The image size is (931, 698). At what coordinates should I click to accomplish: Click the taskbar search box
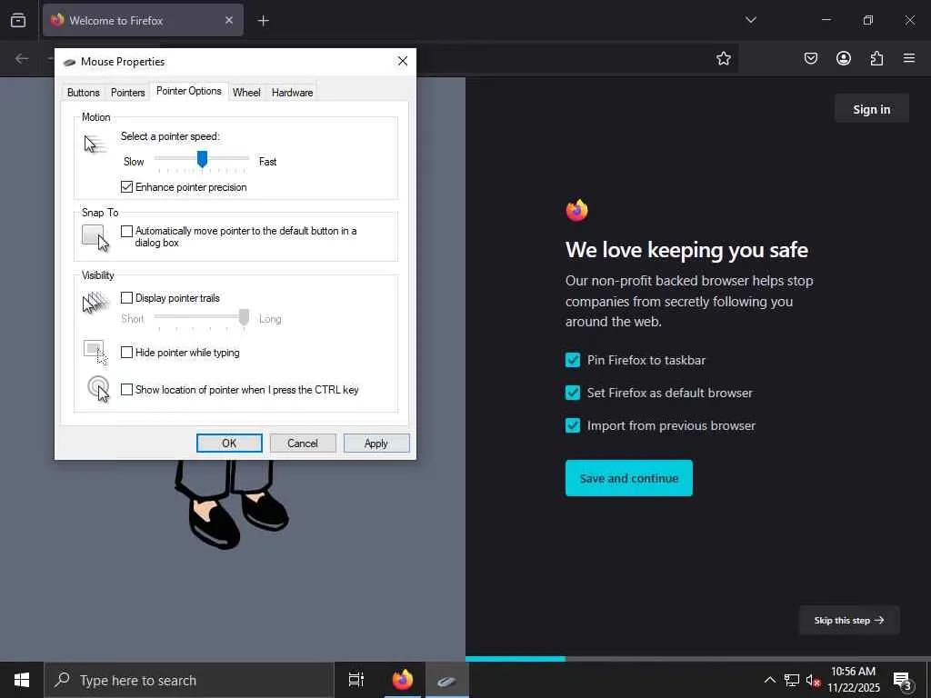(189, 680)
